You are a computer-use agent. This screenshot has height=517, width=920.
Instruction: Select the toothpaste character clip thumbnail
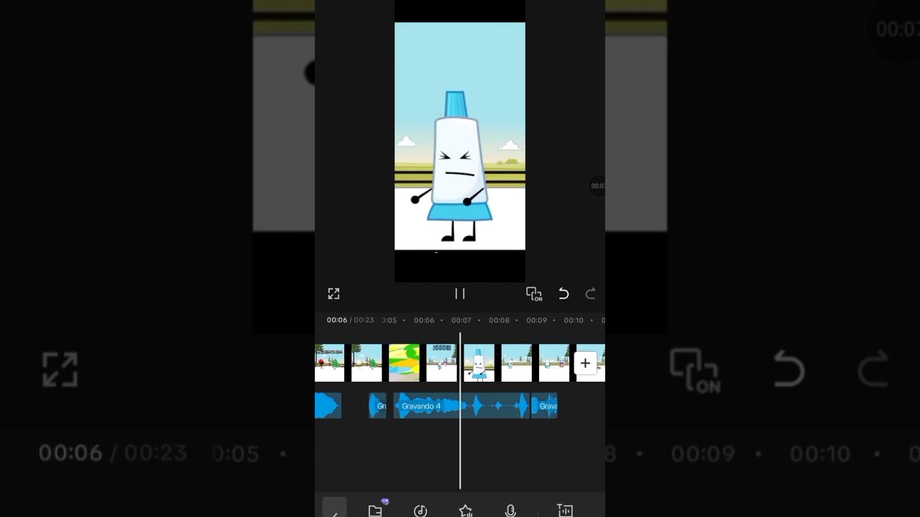click(x=479, y=363)
